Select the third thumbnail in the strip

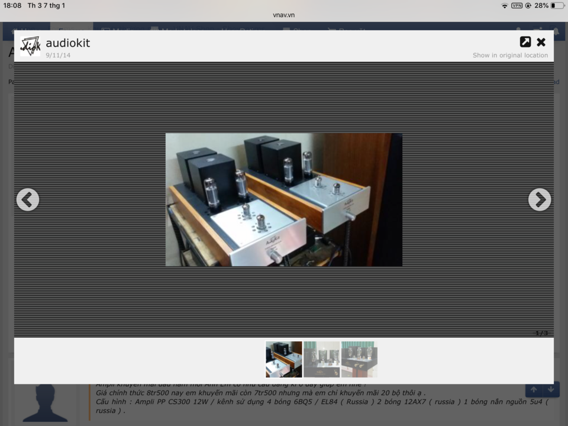tap(359, 359)
